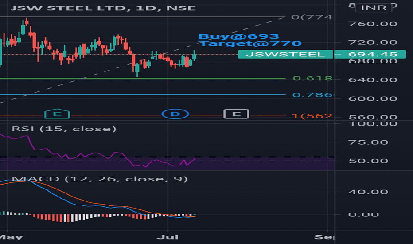Image resolution: width=413 pixels, height=244 pixels.
Task: Click the teal E earnings marker
Action: (57, 114)
